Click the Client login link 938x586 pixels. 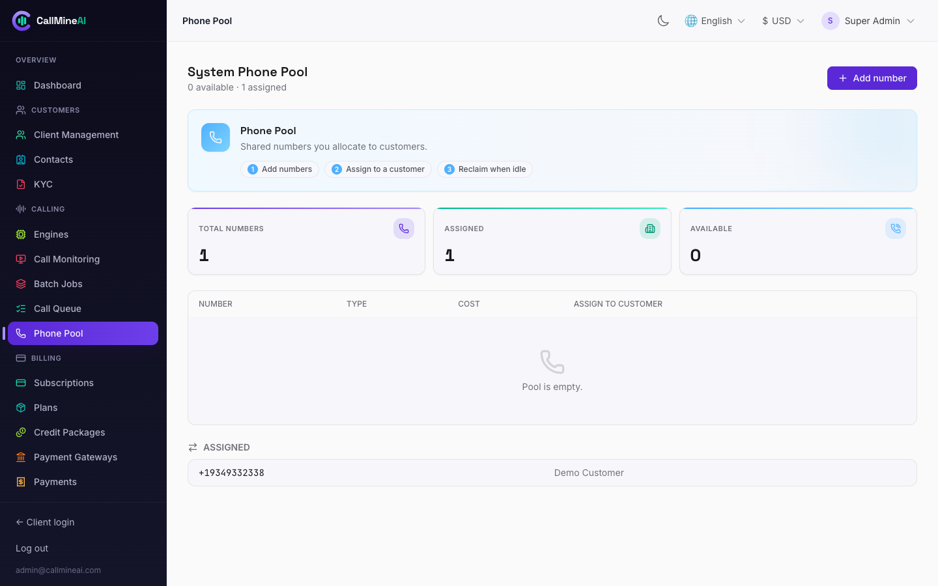[x=45, y=522]
